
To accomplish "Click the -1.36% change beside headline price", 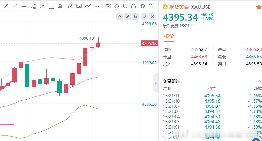I will 208,19.
